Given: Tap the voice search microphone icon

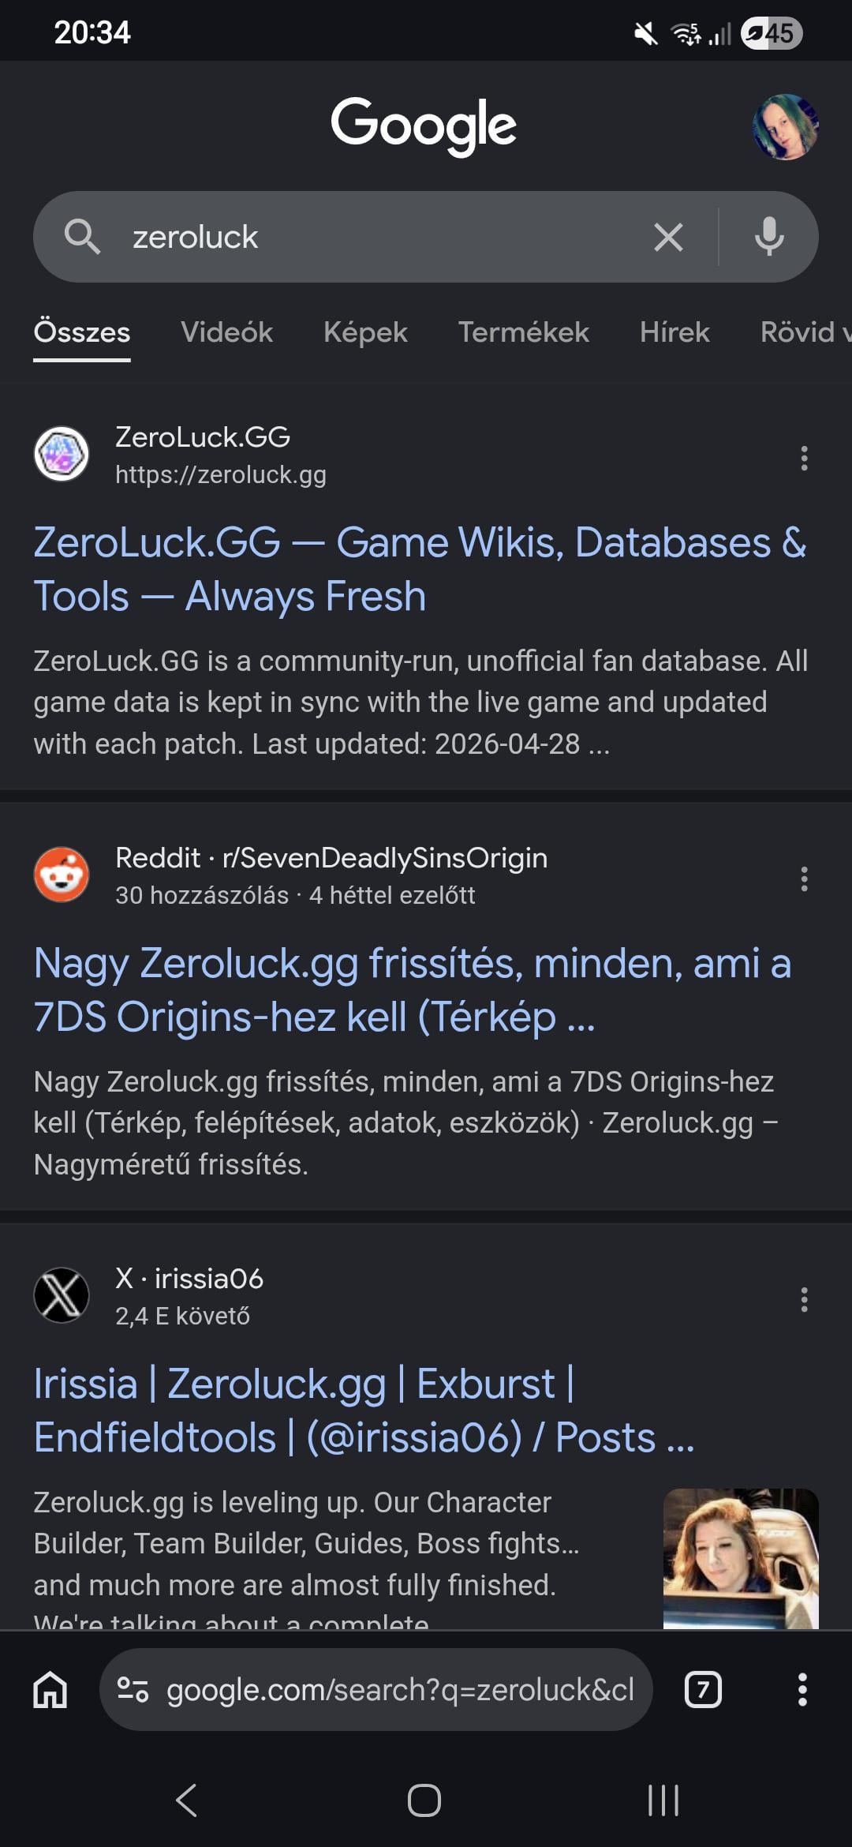Looking at the screenshot, I should (x=768, y=237).
